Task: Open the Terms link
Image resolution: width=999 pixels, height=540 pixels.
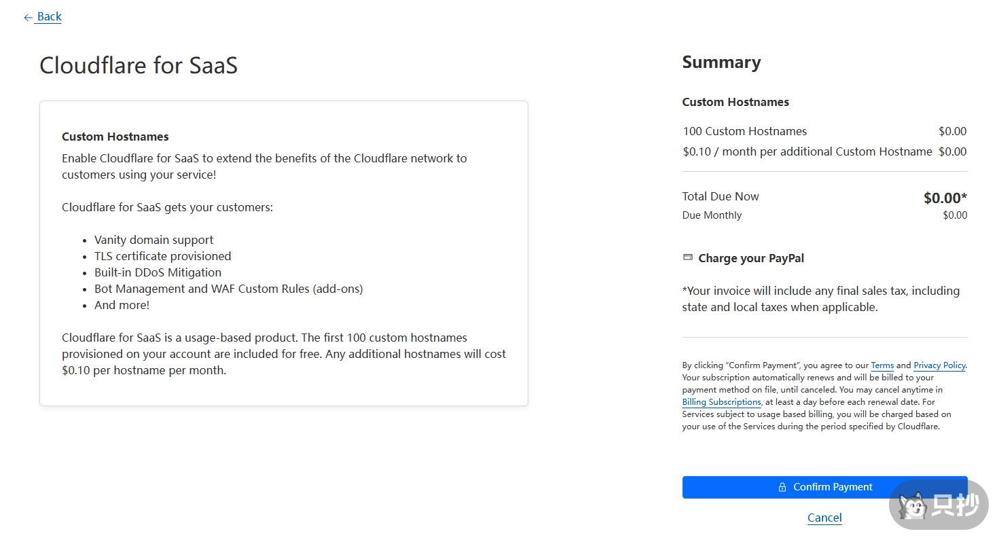Action: pos(882,365)
